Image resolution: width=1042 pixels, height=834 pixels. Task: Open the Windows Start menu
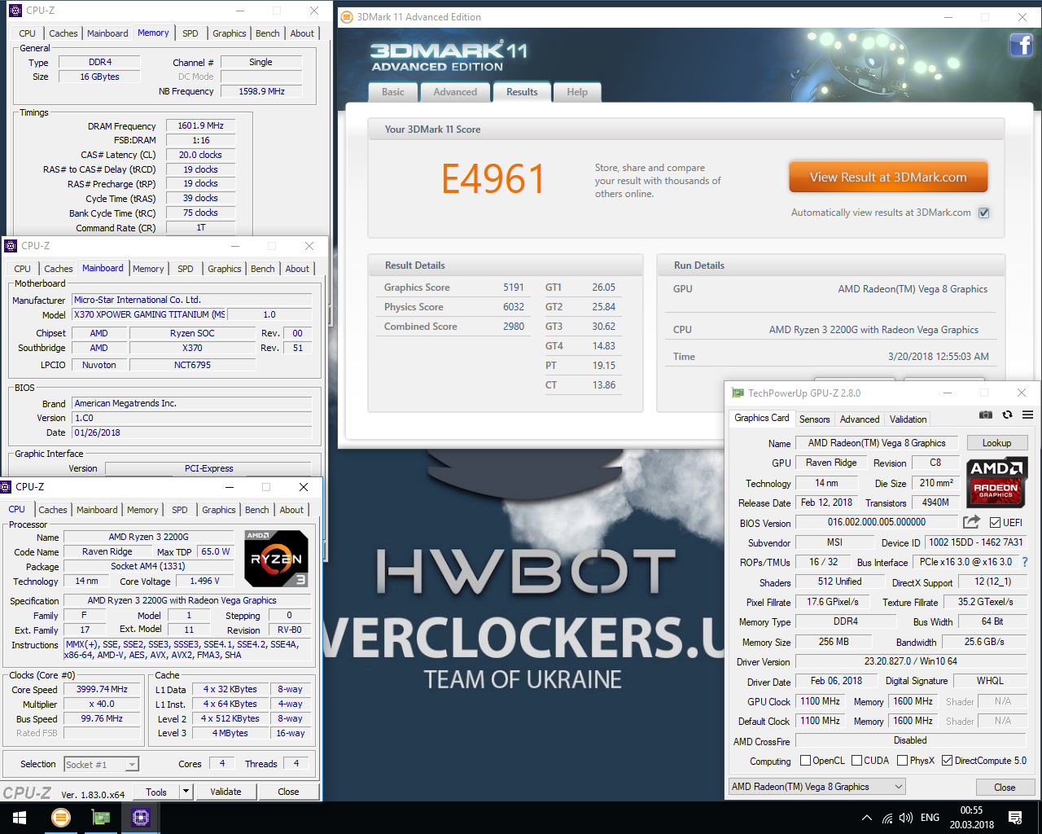[x=20, y=818]
